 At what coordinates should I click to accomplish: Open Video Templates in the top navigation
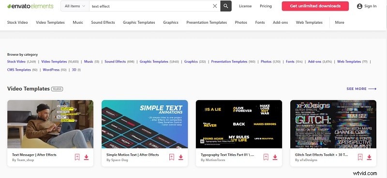pyautogui.click(x=50, y=22)
